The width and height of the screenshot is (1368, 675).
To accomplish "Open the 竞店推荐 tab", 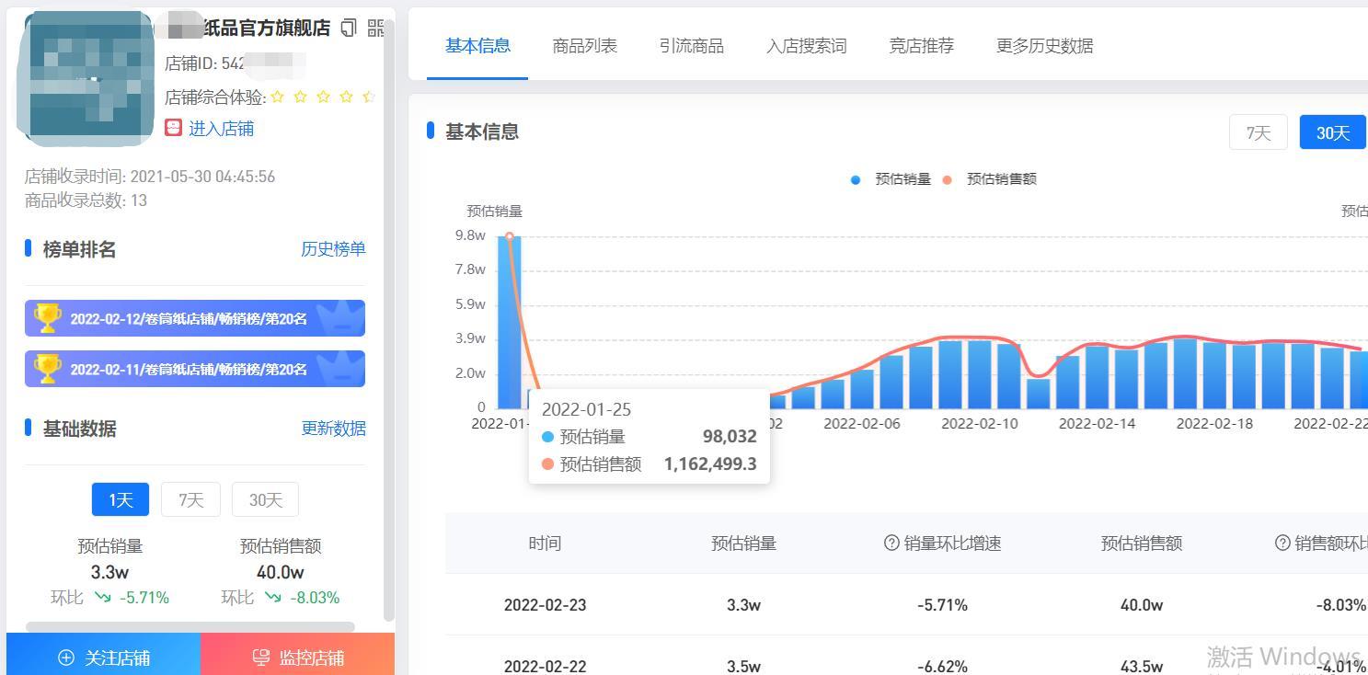I will [921, 45].
